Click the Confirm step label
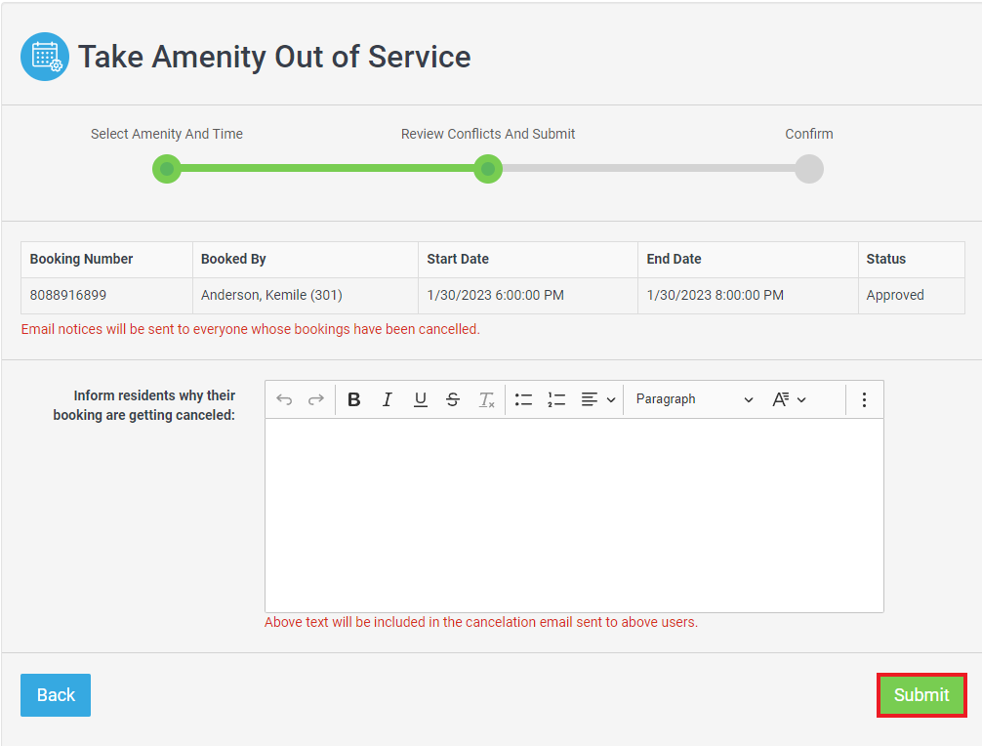The image size is (982, 746). pyautogui.click(x=809, y=134)
